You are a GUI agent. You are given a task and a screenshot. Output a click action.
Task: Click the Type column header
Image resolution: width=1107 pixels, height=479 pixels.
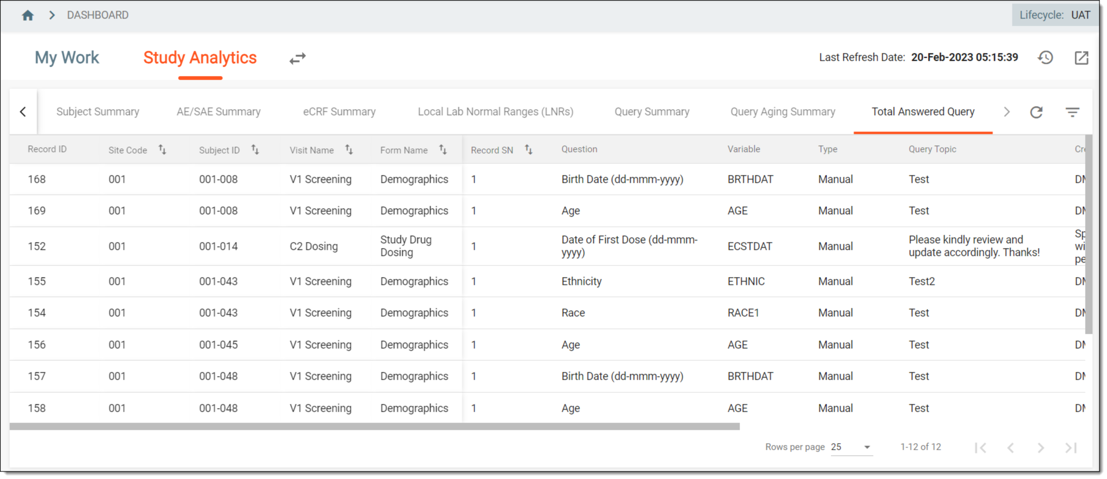pos(828,150)
